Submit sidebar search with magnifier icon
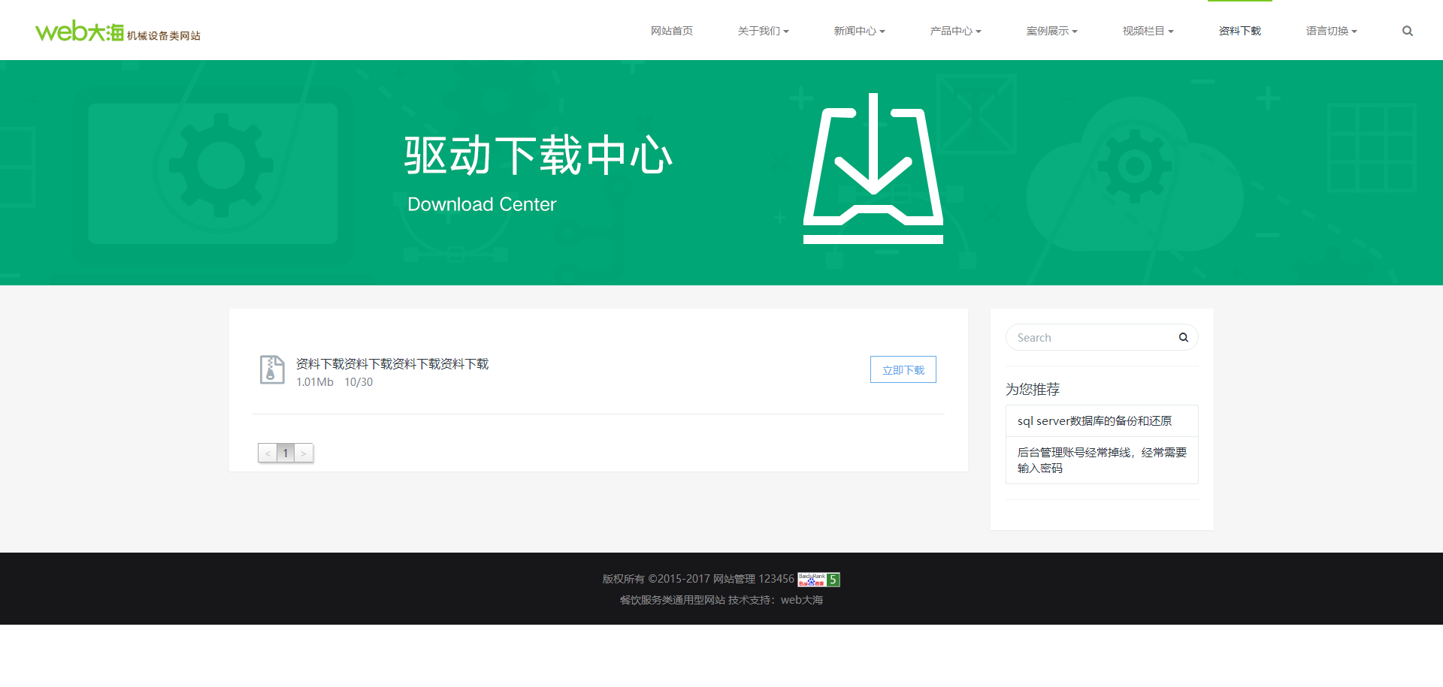The width and height of the screenshot is (1443, 687). point(1183,337)
